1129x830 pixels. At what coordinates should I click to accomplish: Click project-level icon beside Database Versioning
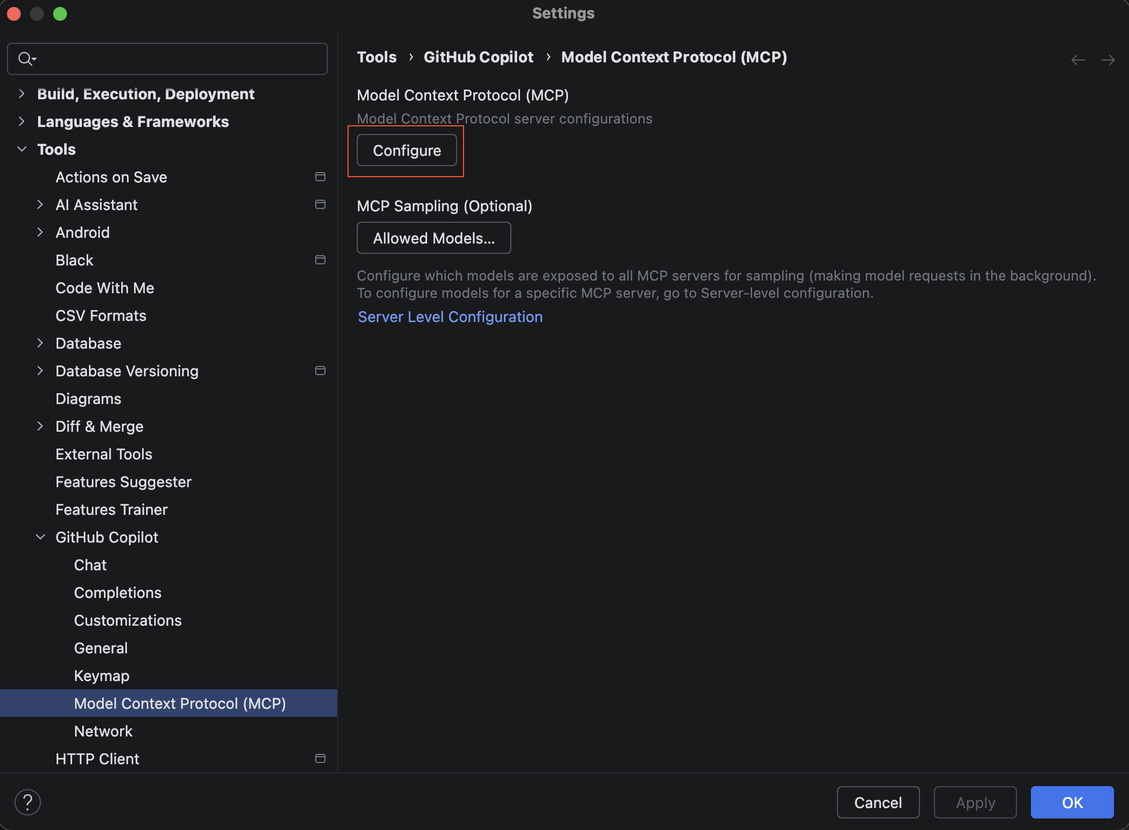[320, 371]
